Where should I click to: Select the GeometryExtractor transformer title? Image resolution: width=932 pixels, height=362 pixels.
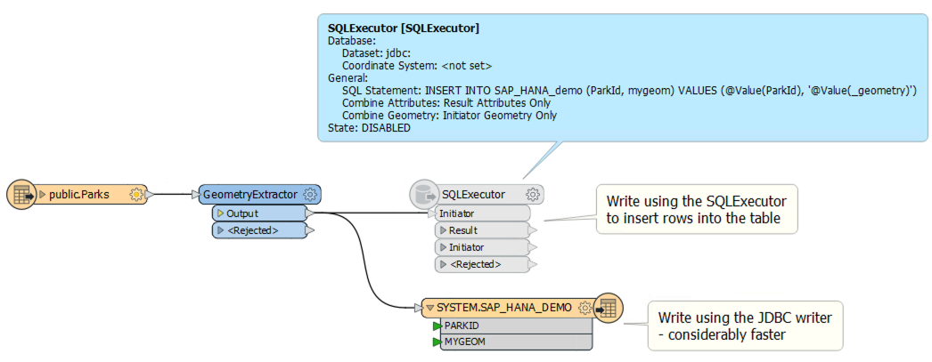pyautogui.click(x=250, y=194)
